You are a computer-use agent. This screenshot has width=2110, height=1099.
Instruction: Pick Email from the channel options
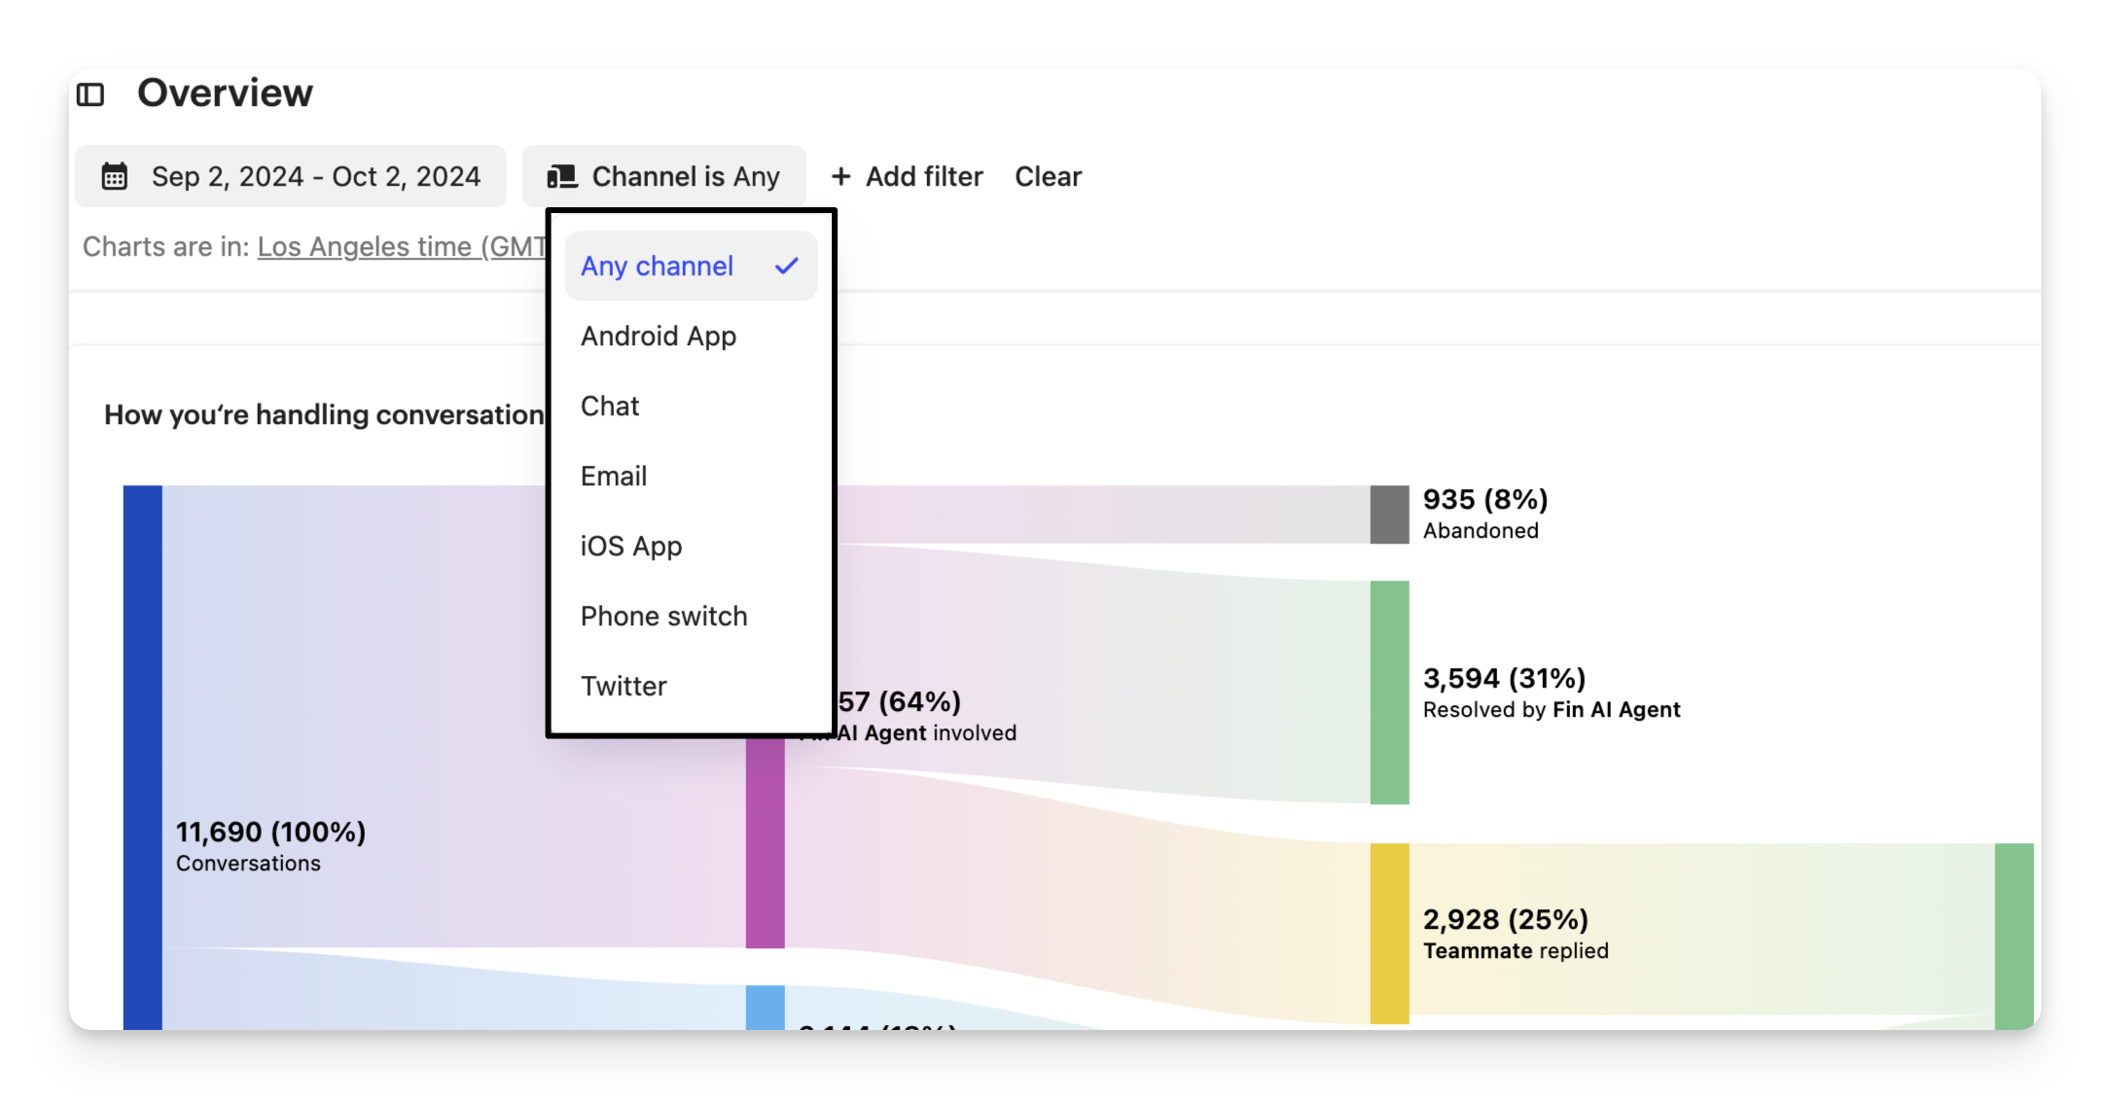point(614,476)
